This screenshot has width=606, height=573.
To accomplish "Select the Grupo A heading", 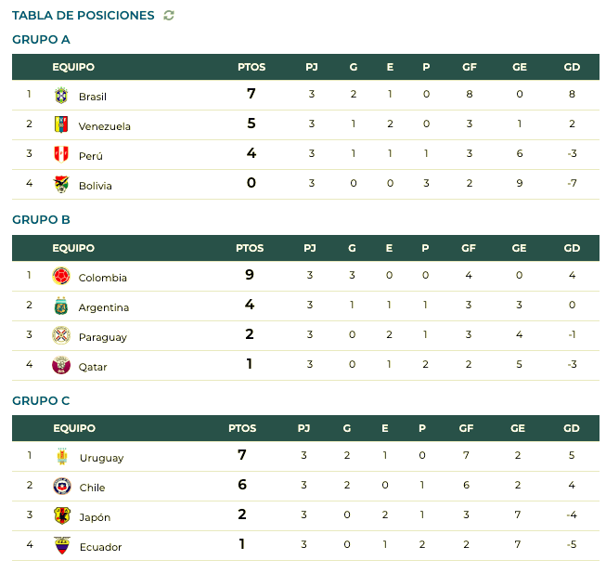I will [x=41, y=39].
